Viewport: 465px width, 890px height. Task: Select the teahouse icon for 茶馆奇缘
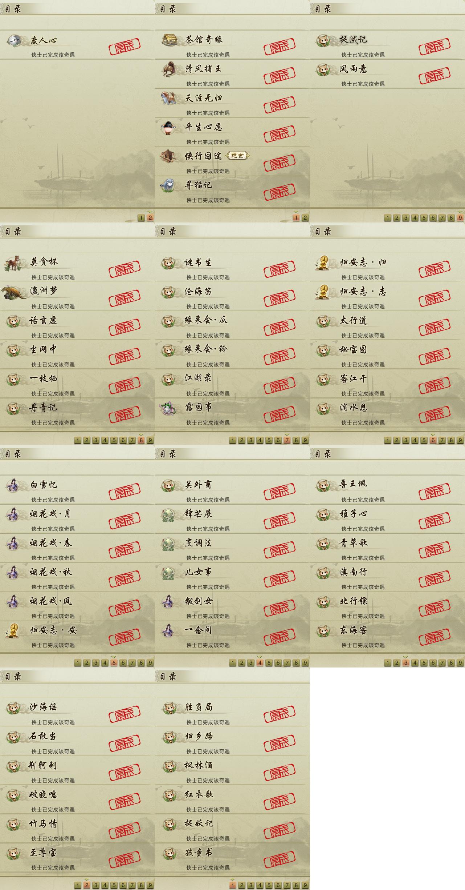(169, 40)
